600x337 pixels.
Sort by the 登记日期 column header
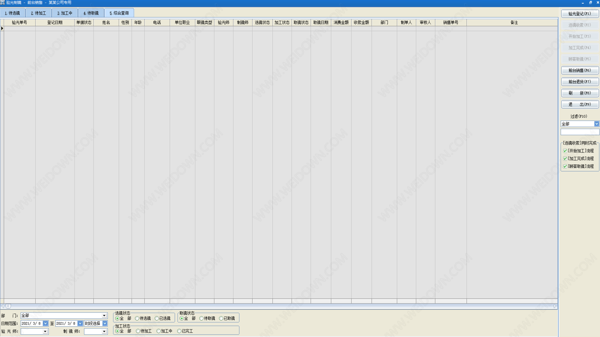55,22
